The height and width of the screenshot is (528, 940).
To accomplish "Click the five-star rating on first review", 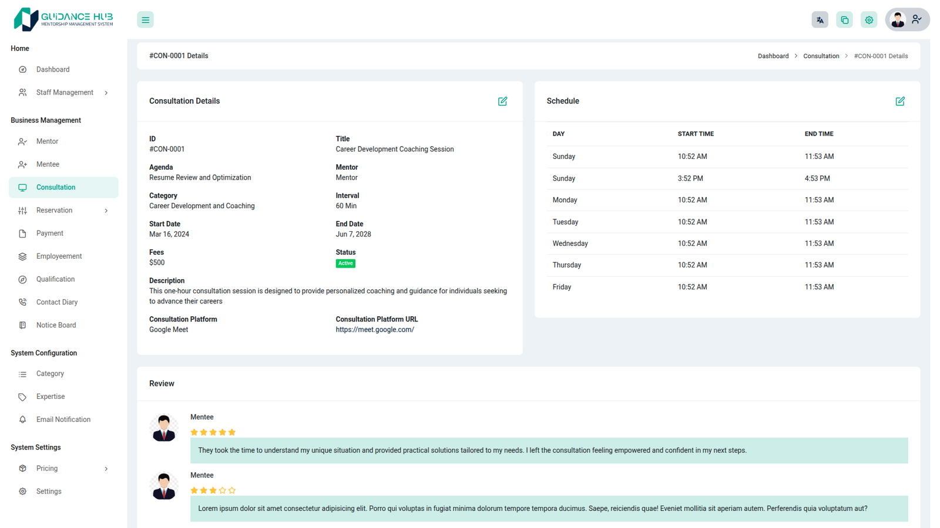I will click(213, 432).
